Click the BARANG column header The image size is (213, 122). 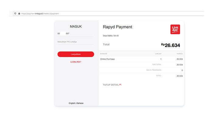click(x=104, y=54)
